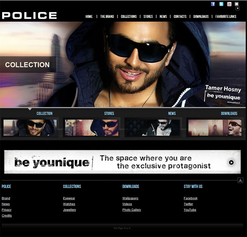Open the Twitter icon in the header
This screenshot has width=247, height=237.
click(221, 4)
